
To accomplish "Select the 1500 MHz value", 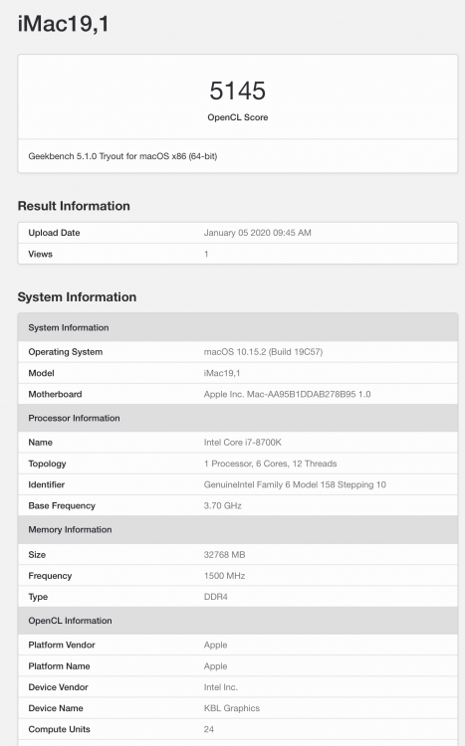I will pos(224,576).
